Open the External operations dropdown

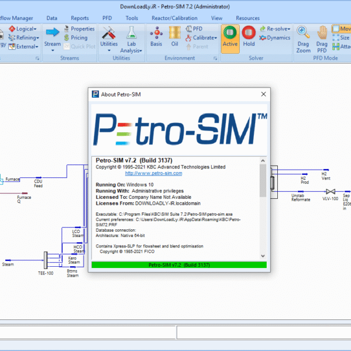click(23, 47)
